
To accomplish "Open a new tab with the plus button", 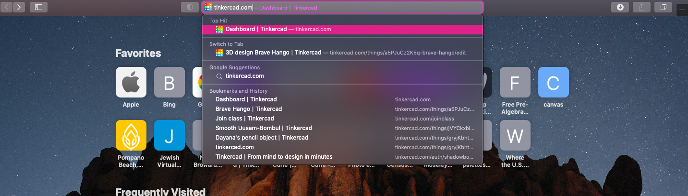I will 682,10.
